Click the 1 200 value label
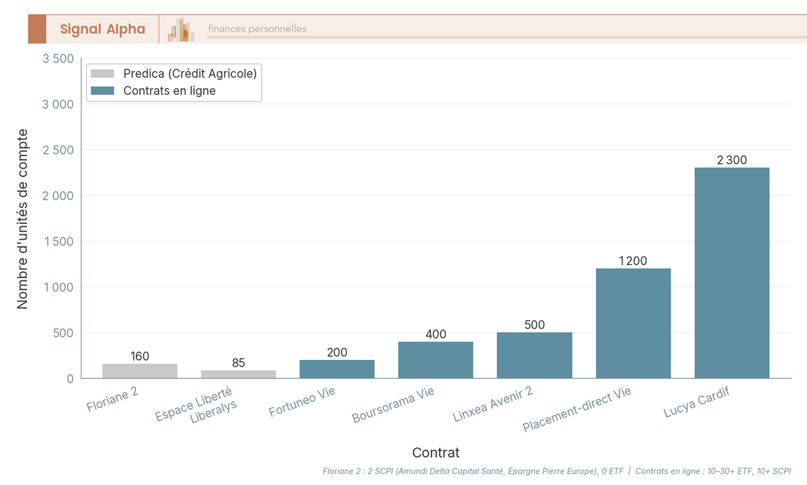 pyautogui.click(x=633, y=261)
